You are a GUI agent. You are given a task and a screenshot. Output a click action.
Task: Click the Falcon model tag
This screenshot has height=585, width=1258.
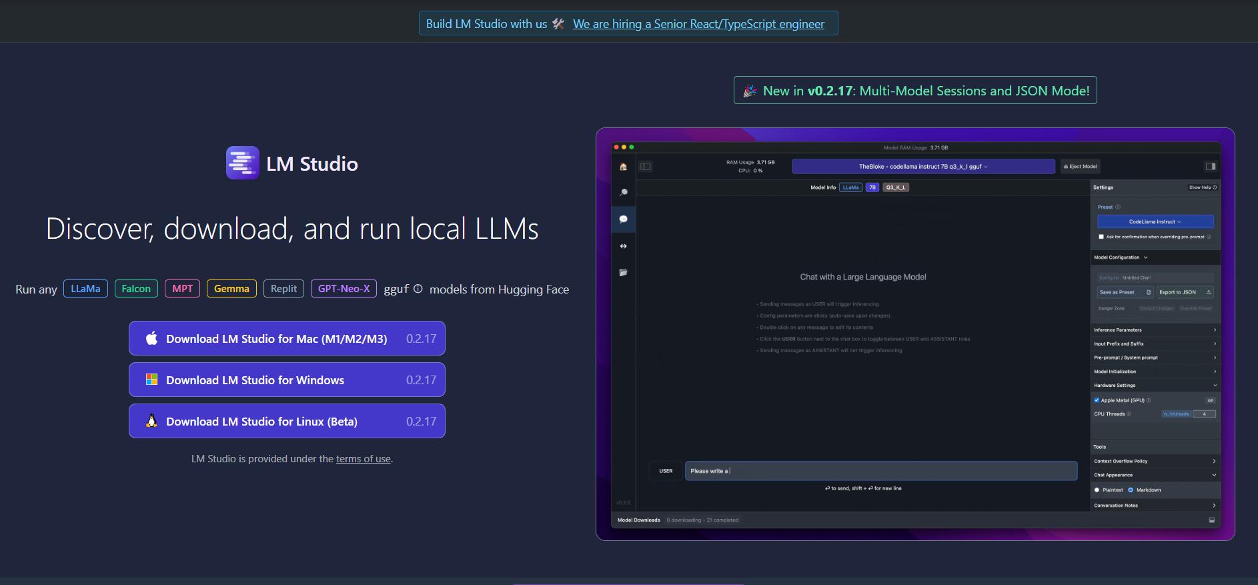pyautogui.click(x=136, y=289)
